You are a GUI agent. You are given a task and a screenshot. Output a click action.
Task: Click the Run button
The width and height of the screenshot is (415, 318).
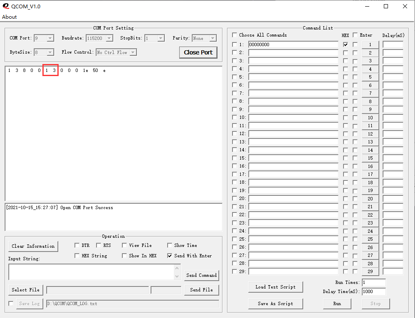click(x=337, y=303)
